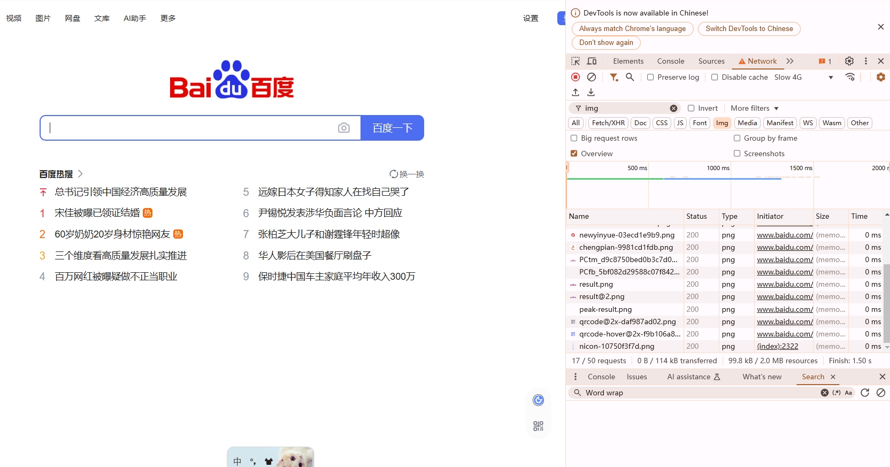Open the What's new drawer tab
890x467 pixels.
762,377
